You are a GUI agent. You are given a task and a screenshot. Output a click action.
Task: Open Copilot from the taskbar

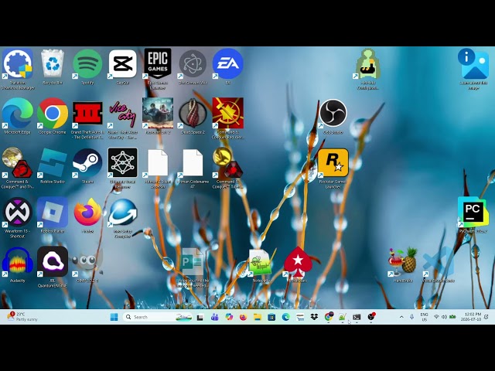pos(229,317)
